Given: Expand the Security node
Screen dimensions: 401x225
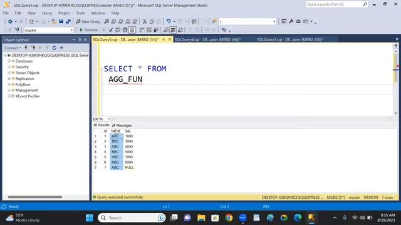Looking at the screenshot, I should pyautogui.click(x=9, y=67).
